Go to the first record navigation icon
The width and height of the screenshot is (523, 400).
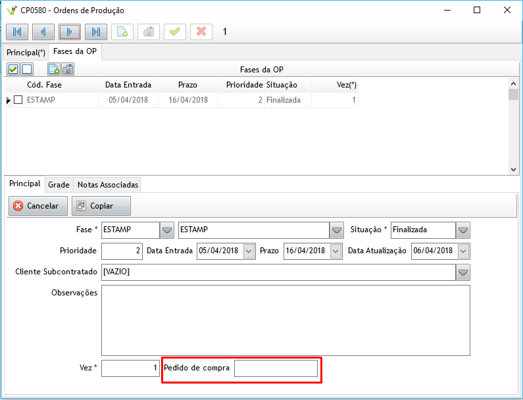point(17,32)
